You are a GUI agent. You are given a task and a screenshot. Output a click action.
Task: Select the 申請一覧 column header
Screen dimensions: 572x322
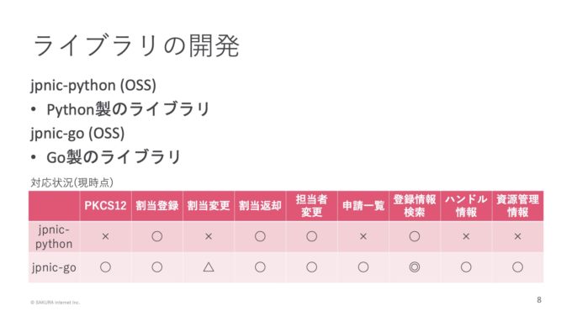[x=363, y=206]
